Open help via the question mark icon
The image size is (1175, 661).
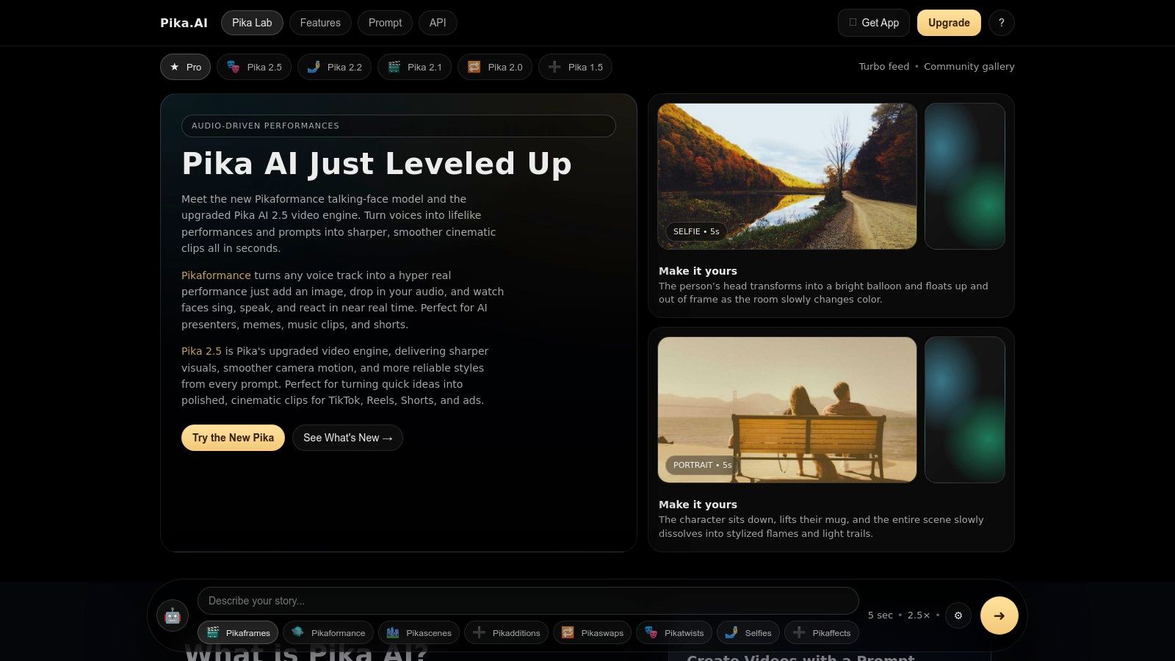click(1002, 23)
